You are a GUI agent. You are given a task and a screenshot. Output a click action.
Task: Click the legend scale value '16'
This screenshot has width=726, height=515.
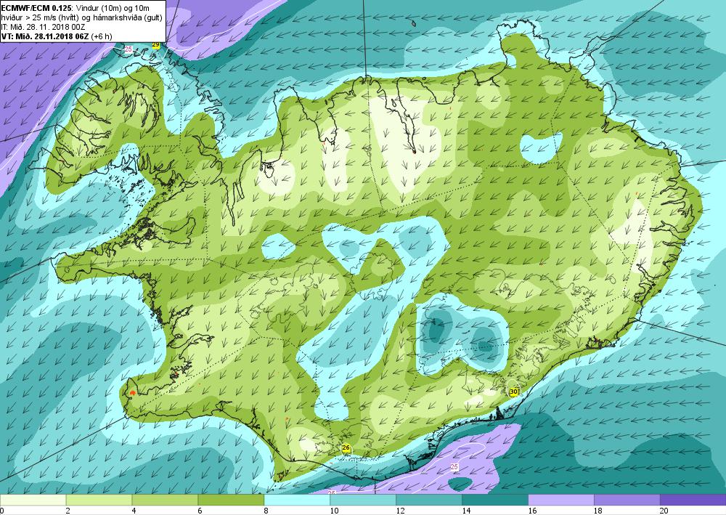[x=532, y=511]
